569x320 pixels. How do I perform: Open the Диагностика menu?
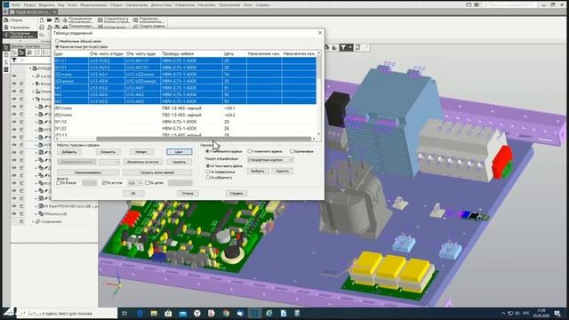161,5
